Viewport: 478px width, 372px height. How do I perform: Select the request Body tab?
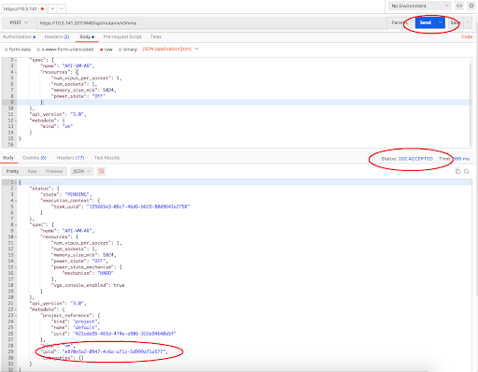pyautogui.click(x=87, y=36)
